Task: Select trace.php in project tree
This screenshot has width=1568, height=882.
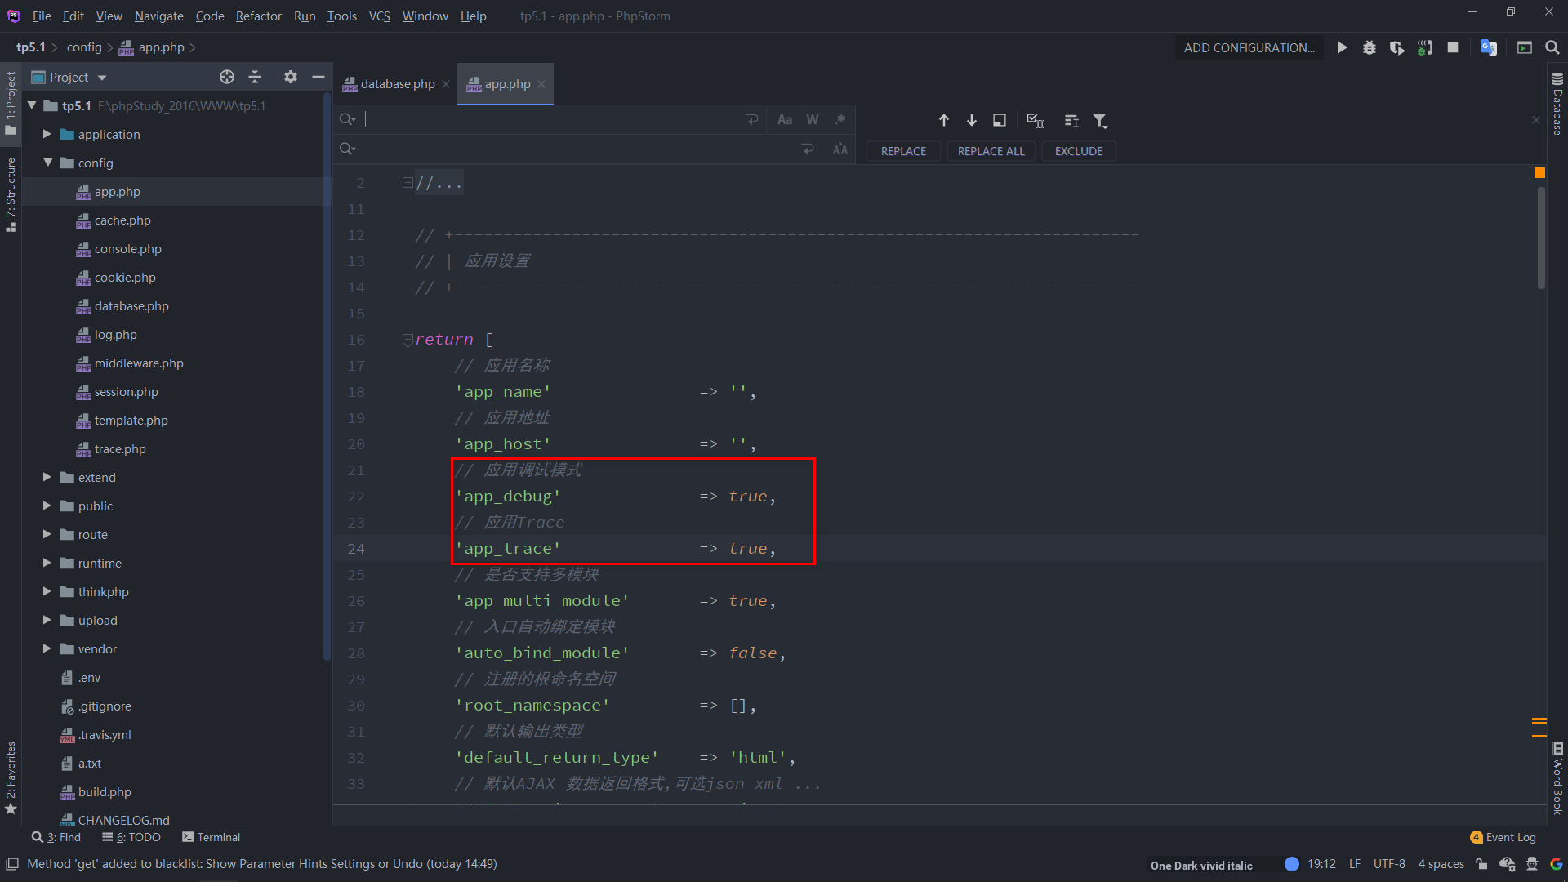Action: (120, 448)
